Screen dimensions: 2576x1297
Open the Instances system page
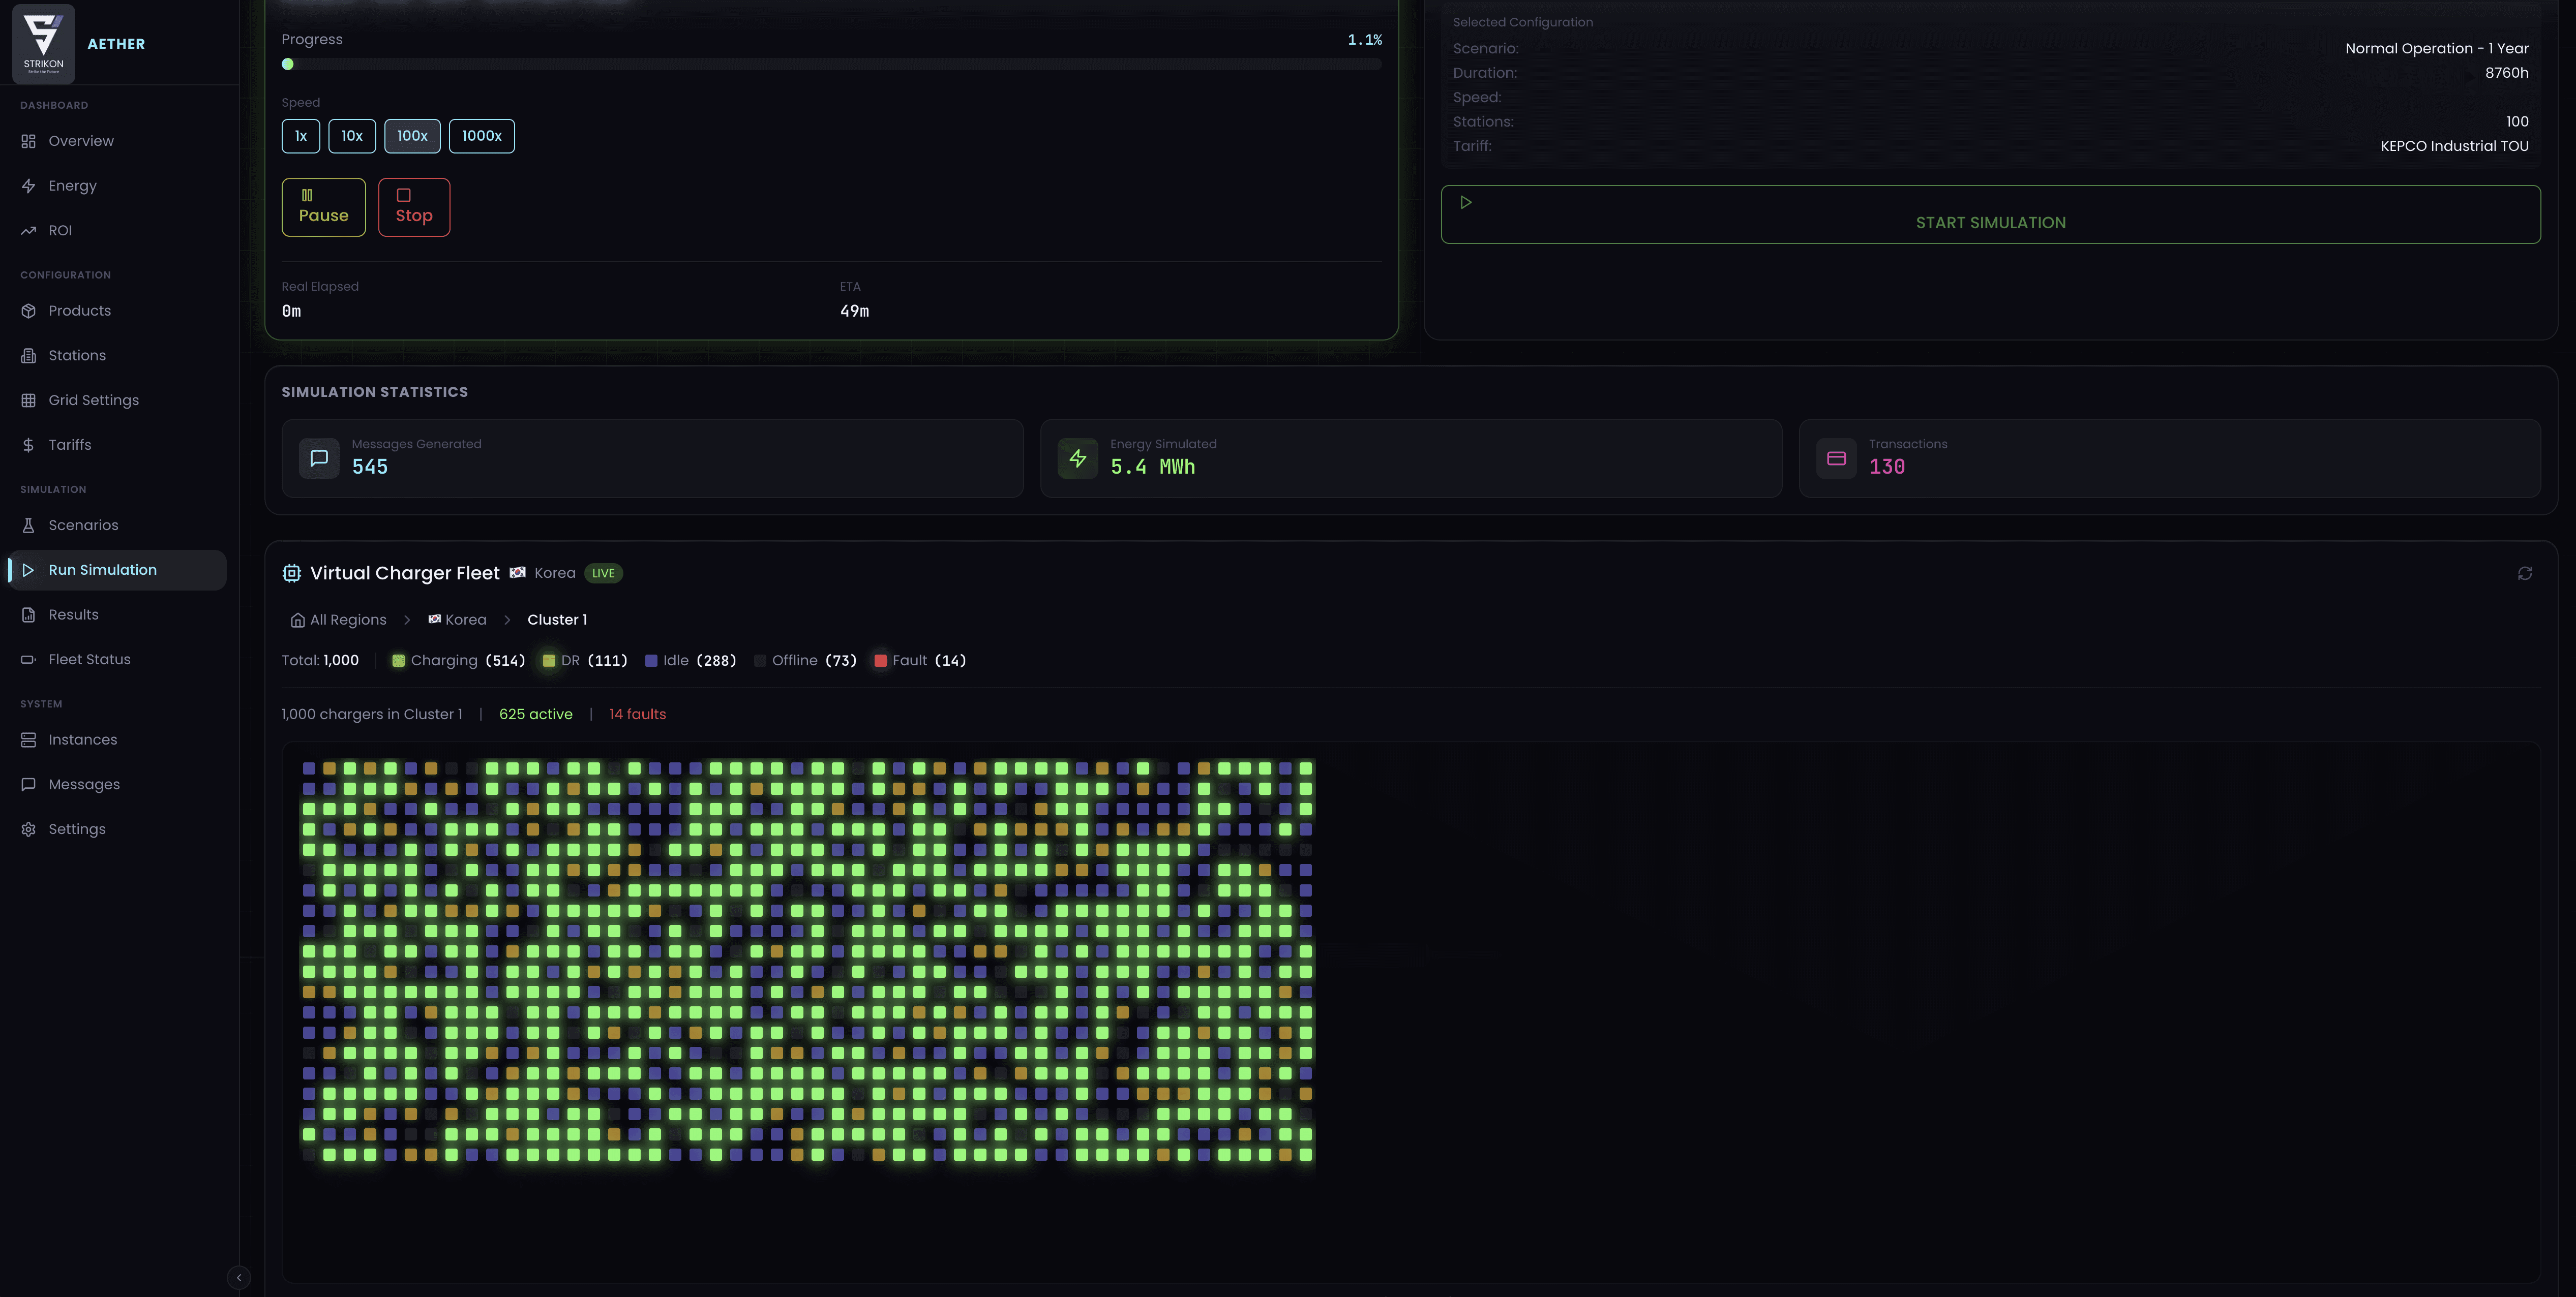coord(82,739)
